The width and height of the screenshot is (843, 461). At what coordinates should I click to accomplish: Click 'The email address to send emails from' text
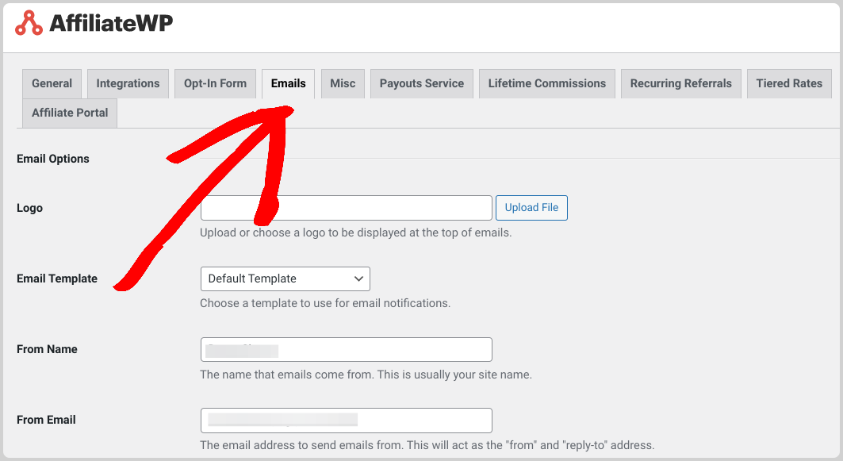[427, 445]
